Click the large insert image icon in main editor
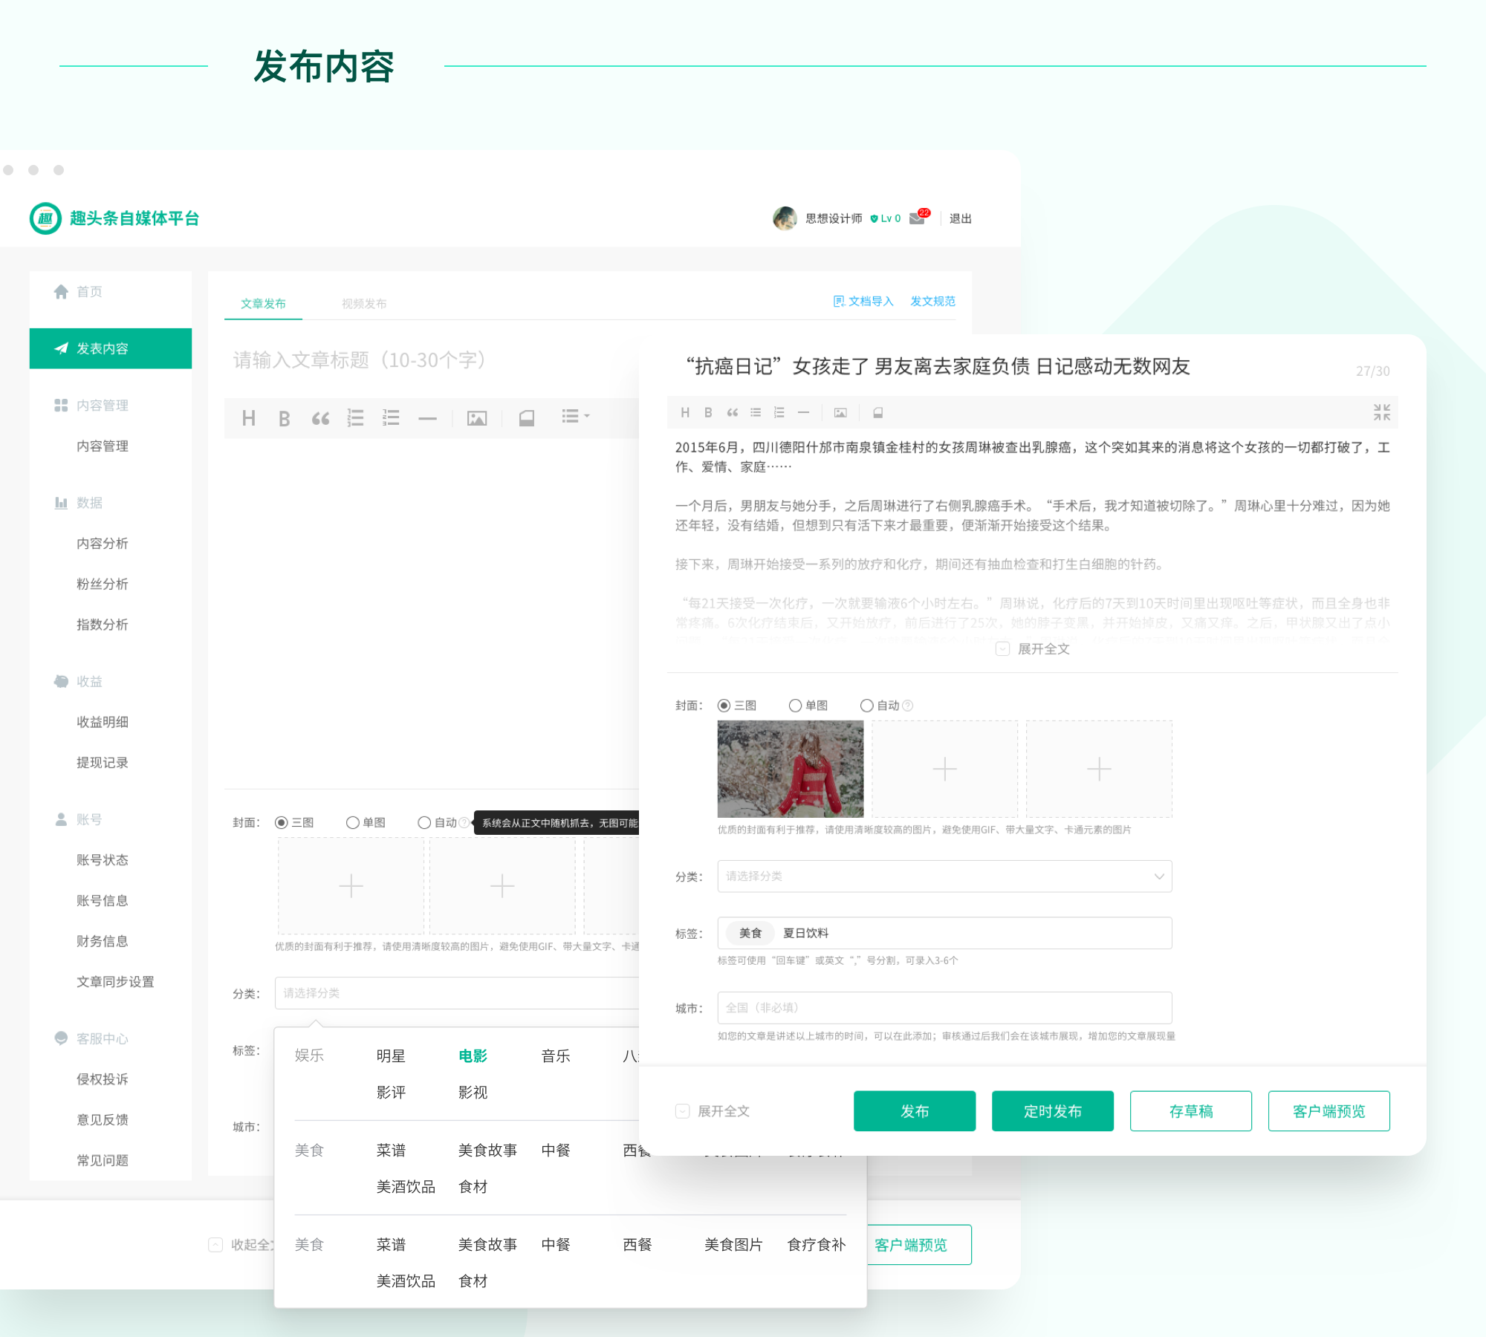Image resolution: width=1486 pixels, height=1337 pixels. pos(477,418)
